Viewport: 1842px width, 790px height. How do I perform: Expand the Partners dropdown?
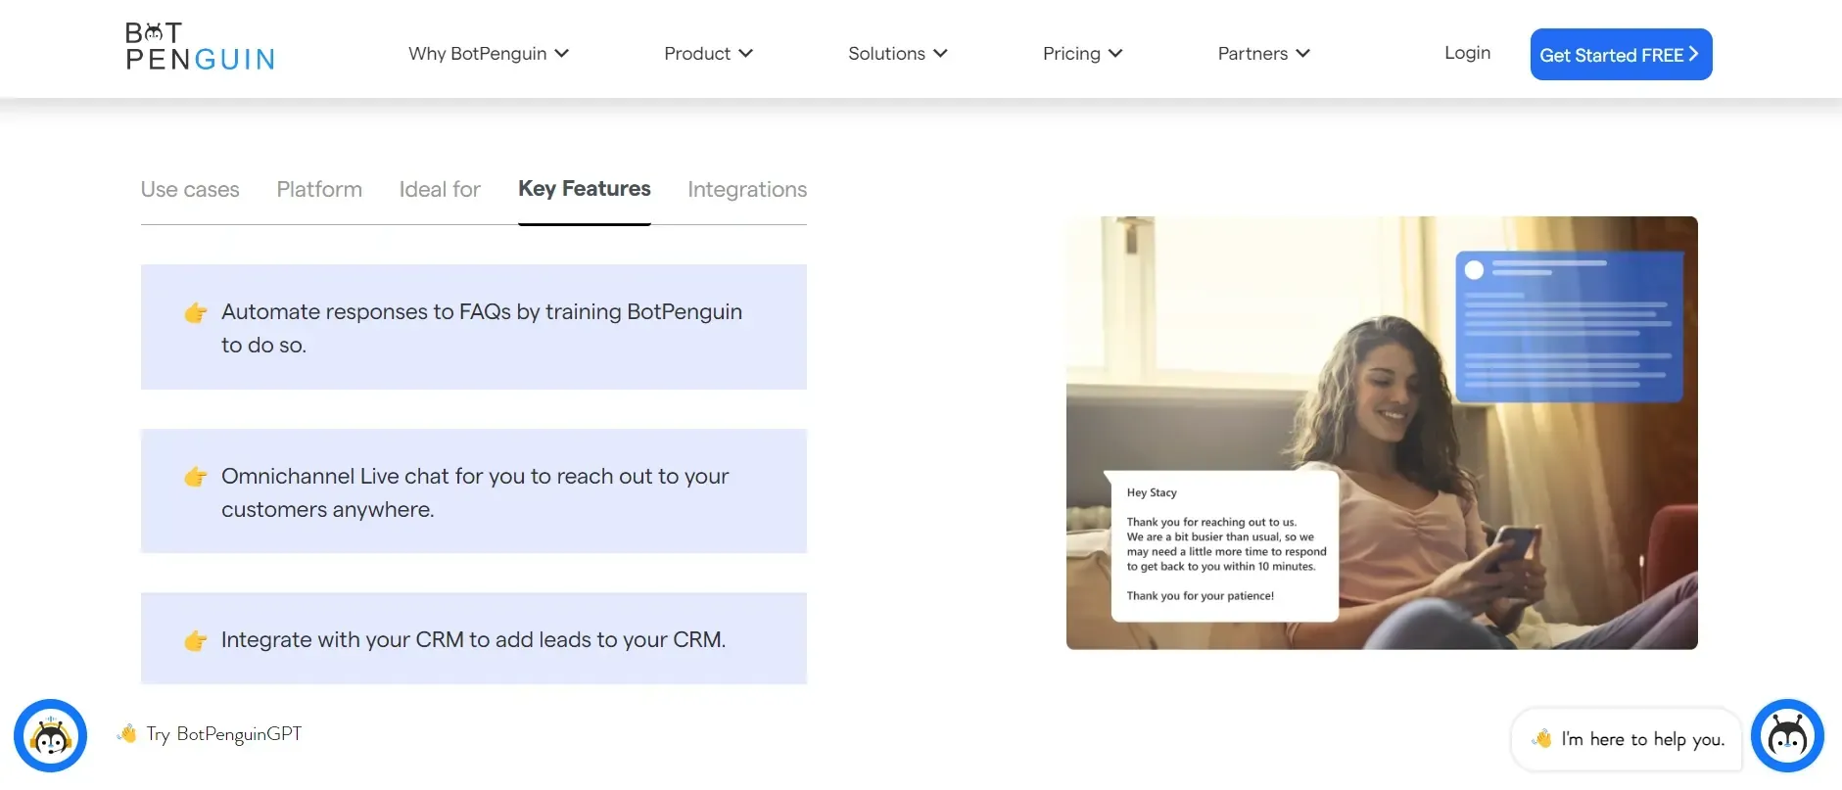[1263, 54]
